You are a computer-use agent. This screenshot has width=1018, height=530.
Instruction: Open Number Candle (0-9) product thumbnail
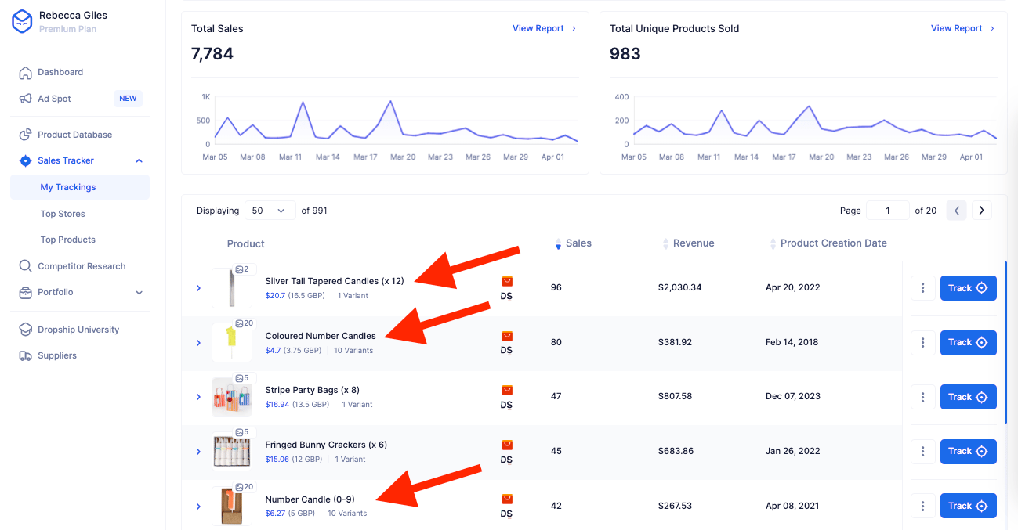(232, 506)
